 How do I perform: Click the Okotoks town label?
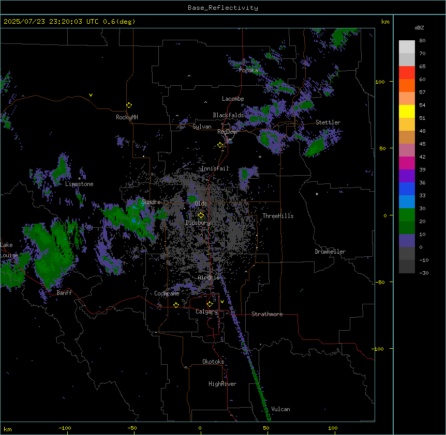point(213,362)
